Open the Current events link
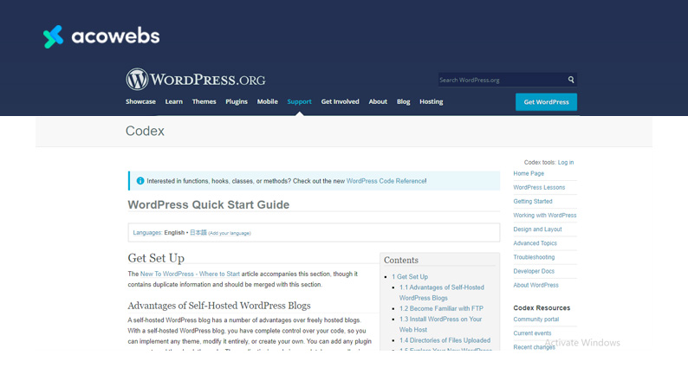The height and width of the screenshot is (381, 688). (x=532, y=333)
